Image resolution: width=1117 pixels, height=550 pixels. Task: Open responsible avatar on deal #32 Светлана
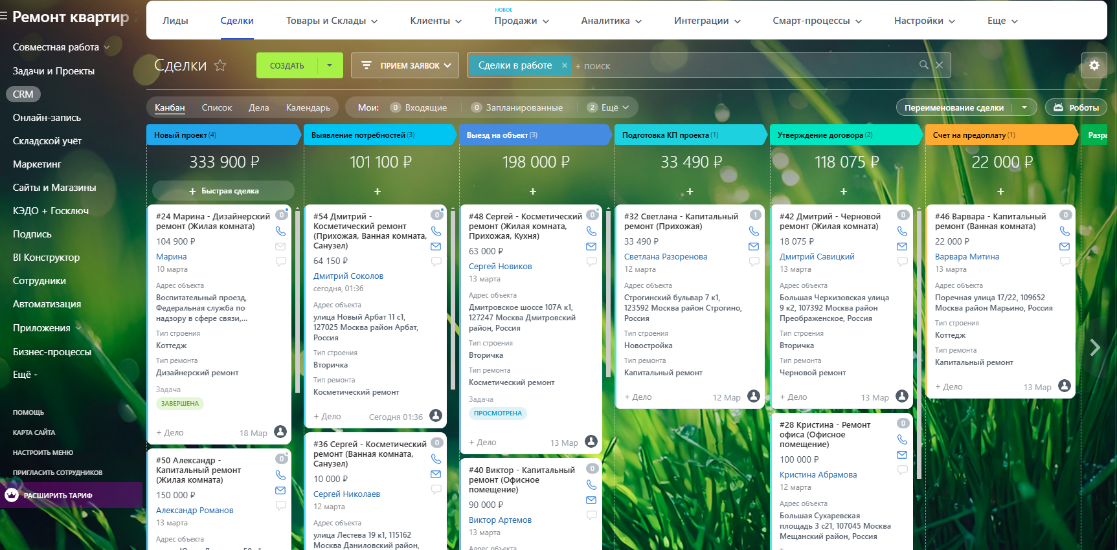pos(754,396)
